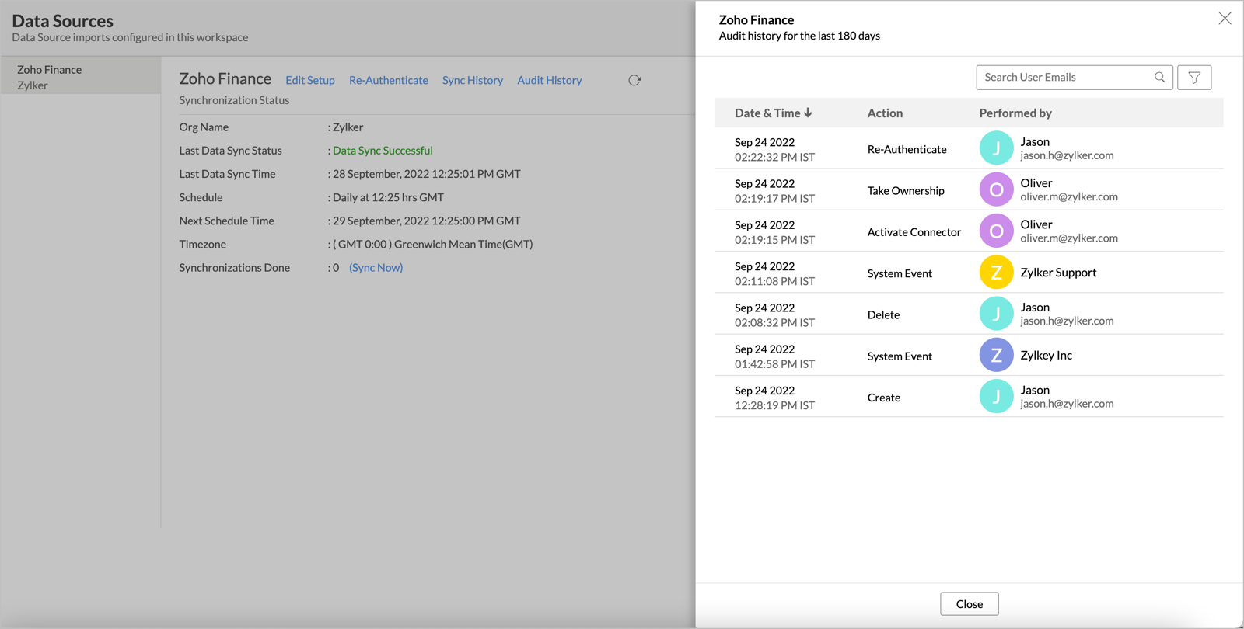Open the audit history filter icon
The width and height of the screenshot is (1244, 629).
pos(1194,78)
